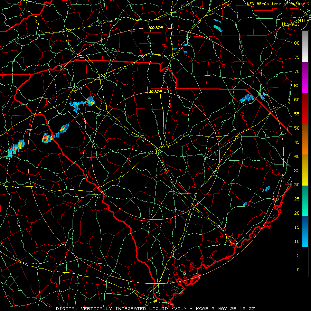311x311 pixels.
Task: Click the '35' value on the color scale
Action: click(297, 171)
